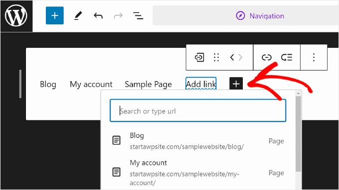This screenshot has height=190, width=339.
Task: Click the link chain icon in block toolbar
Action: pyautogui.click(x=266, y=57)
